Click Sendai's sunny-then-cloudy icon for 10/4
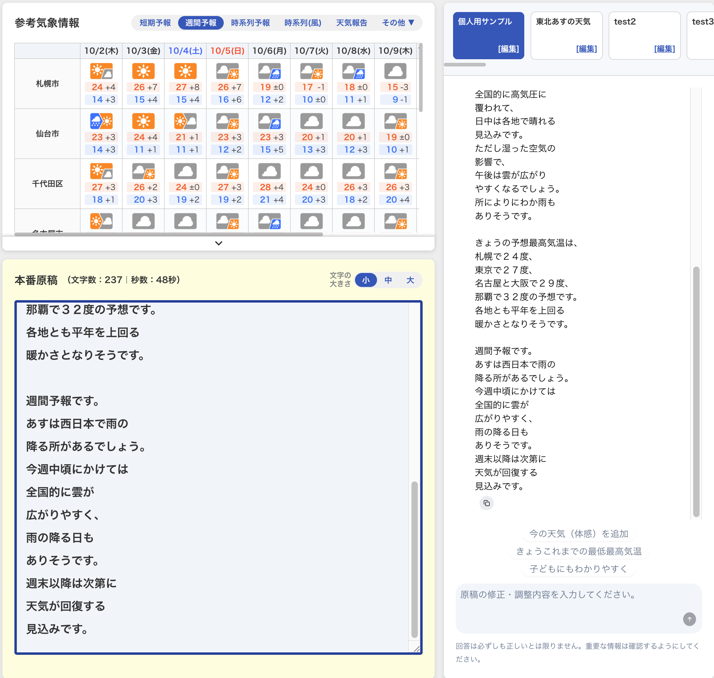Image resolution: width=714 pixels, height=678 pixels. tap(185, 121)
